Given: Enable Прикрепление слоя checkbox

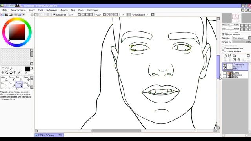Looking at the screenshot, I should tap(223, 48).
